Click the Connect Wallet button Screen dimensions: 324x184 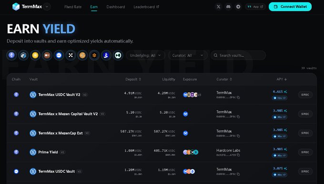290,7
